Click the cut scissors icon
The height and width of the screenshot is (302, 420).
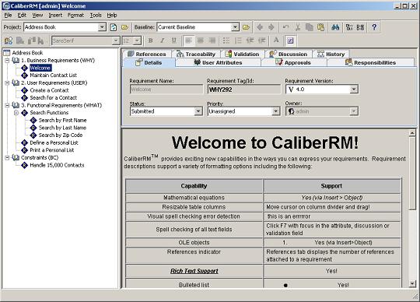pos(297,27)
